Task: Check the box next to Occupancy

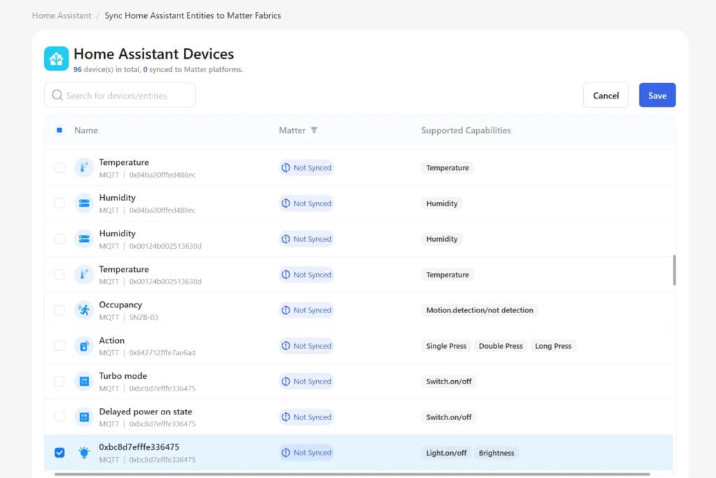Action: coord(59,310)
